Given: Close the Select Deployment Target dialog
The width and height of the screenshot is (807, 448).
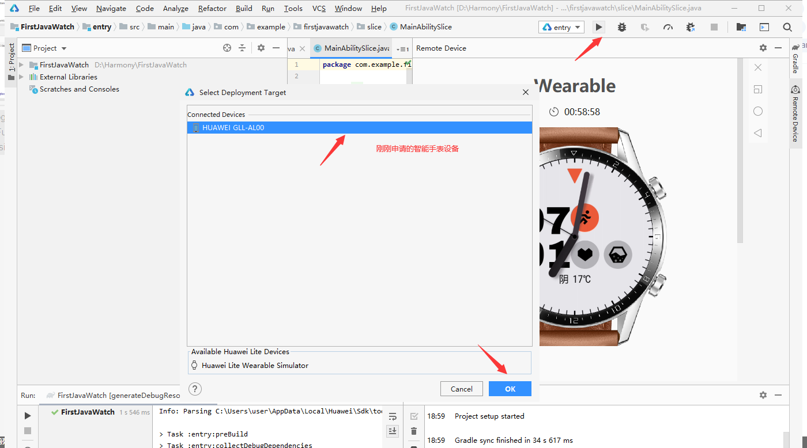Looking at the screenshot, I should [525, 92].
